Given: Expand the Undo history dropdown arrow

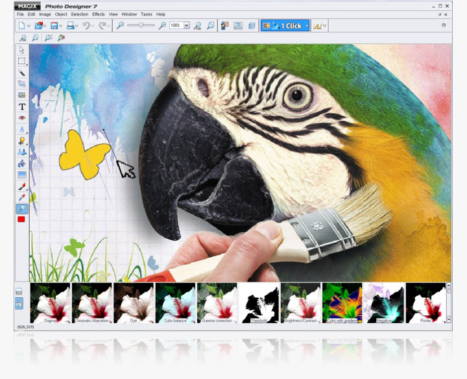Looking at the screenshot, I should (92, 26).
